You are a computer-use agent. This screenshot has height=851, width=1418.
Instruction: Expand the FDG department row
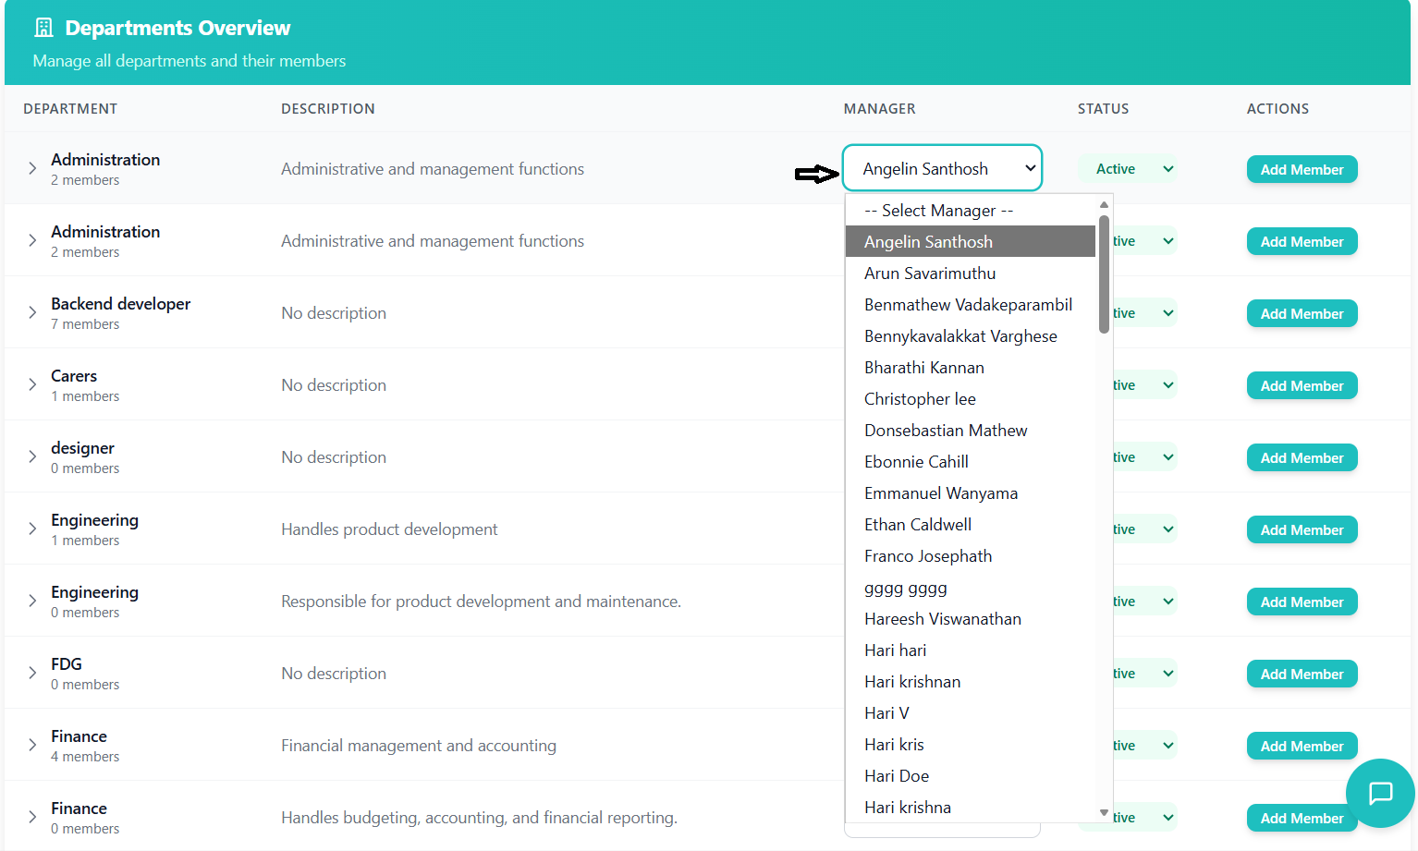32,674
